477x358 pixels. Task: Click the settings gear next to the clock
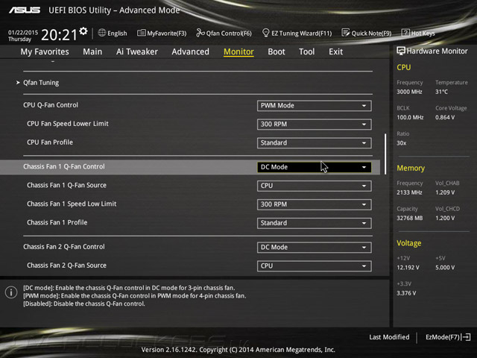point(83,31)
